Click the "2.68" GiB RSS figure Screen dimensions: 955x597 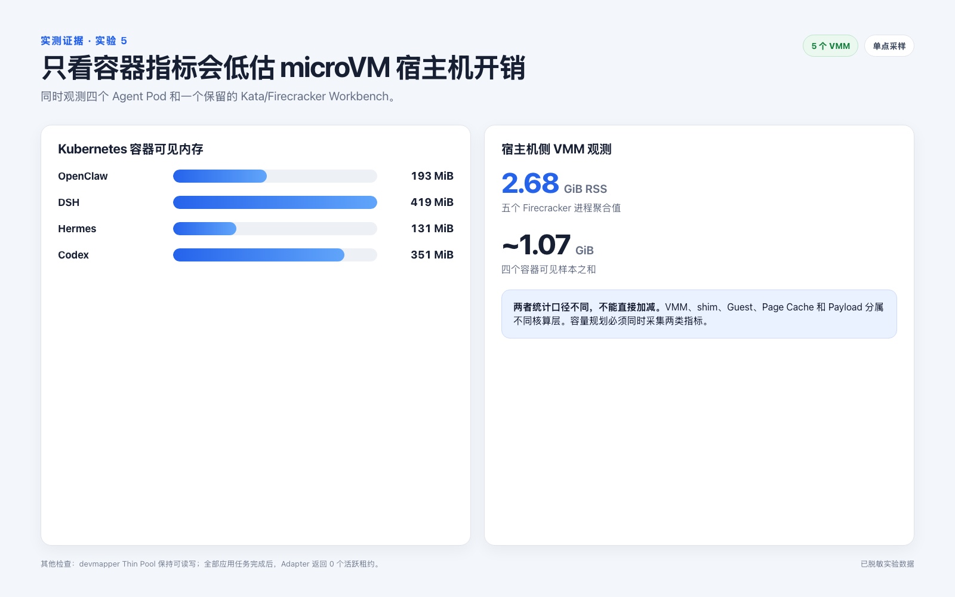point(530,183)
